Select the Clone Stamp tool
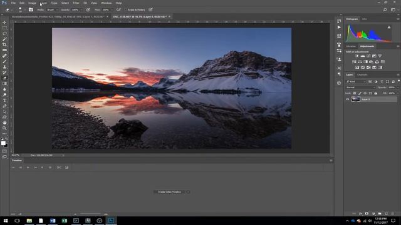This screenshot has width=401, height=225. pyautogui.click(x=4, y=67)
